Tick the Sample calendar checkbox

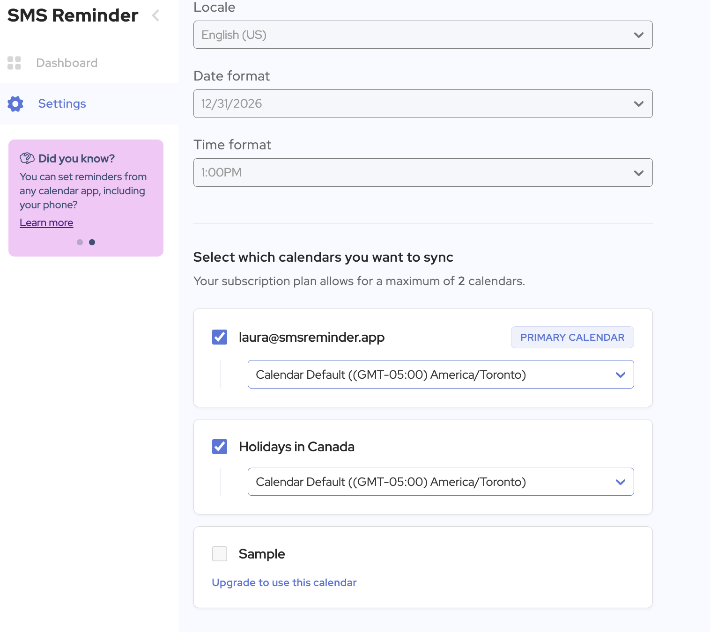(x=220, y=554)
